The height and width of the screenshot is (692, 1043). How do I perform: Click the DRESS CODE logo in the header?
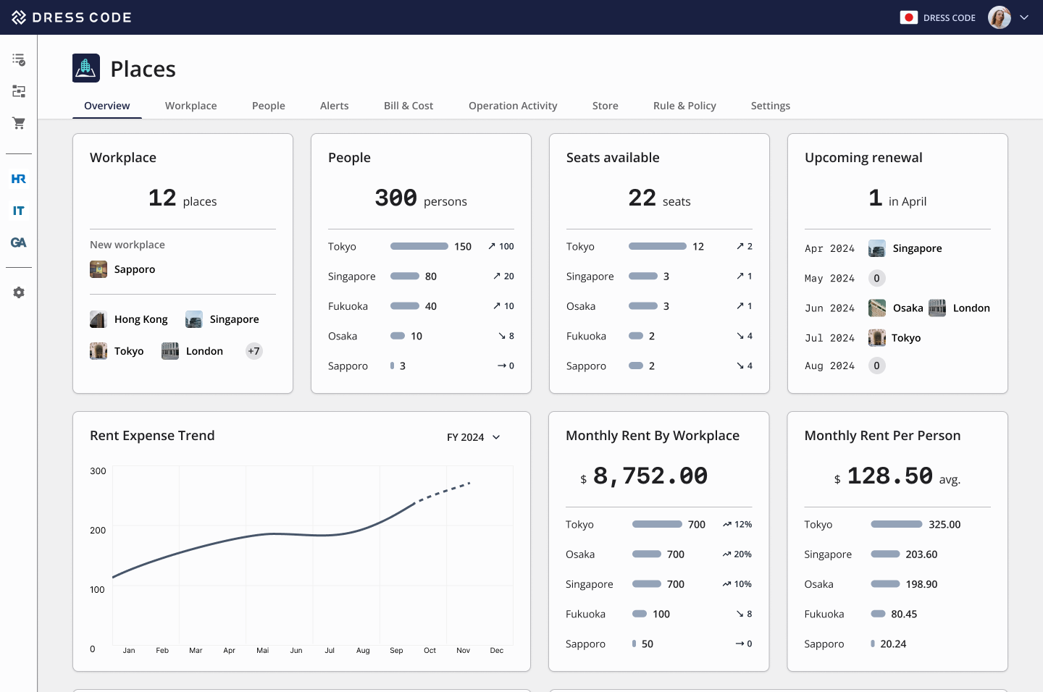click(71, 17)
